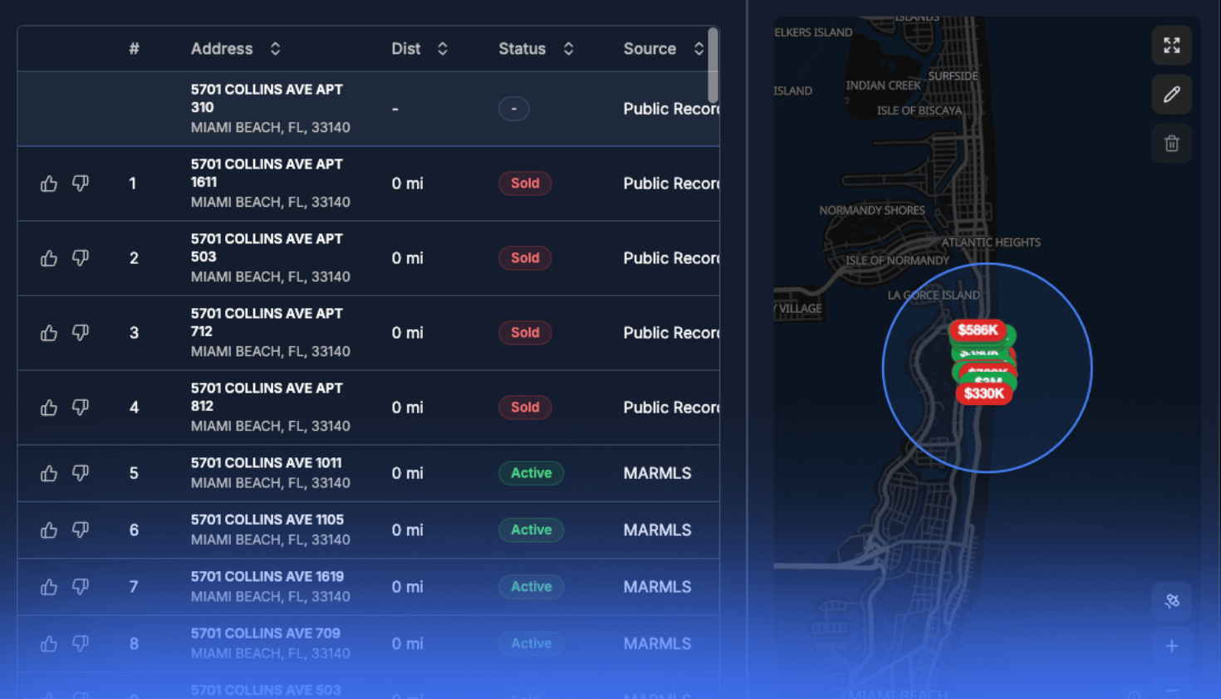Select Sold status badge for APT 712
This screenshot has height=699, width=1221.
[x=525, y=333]
